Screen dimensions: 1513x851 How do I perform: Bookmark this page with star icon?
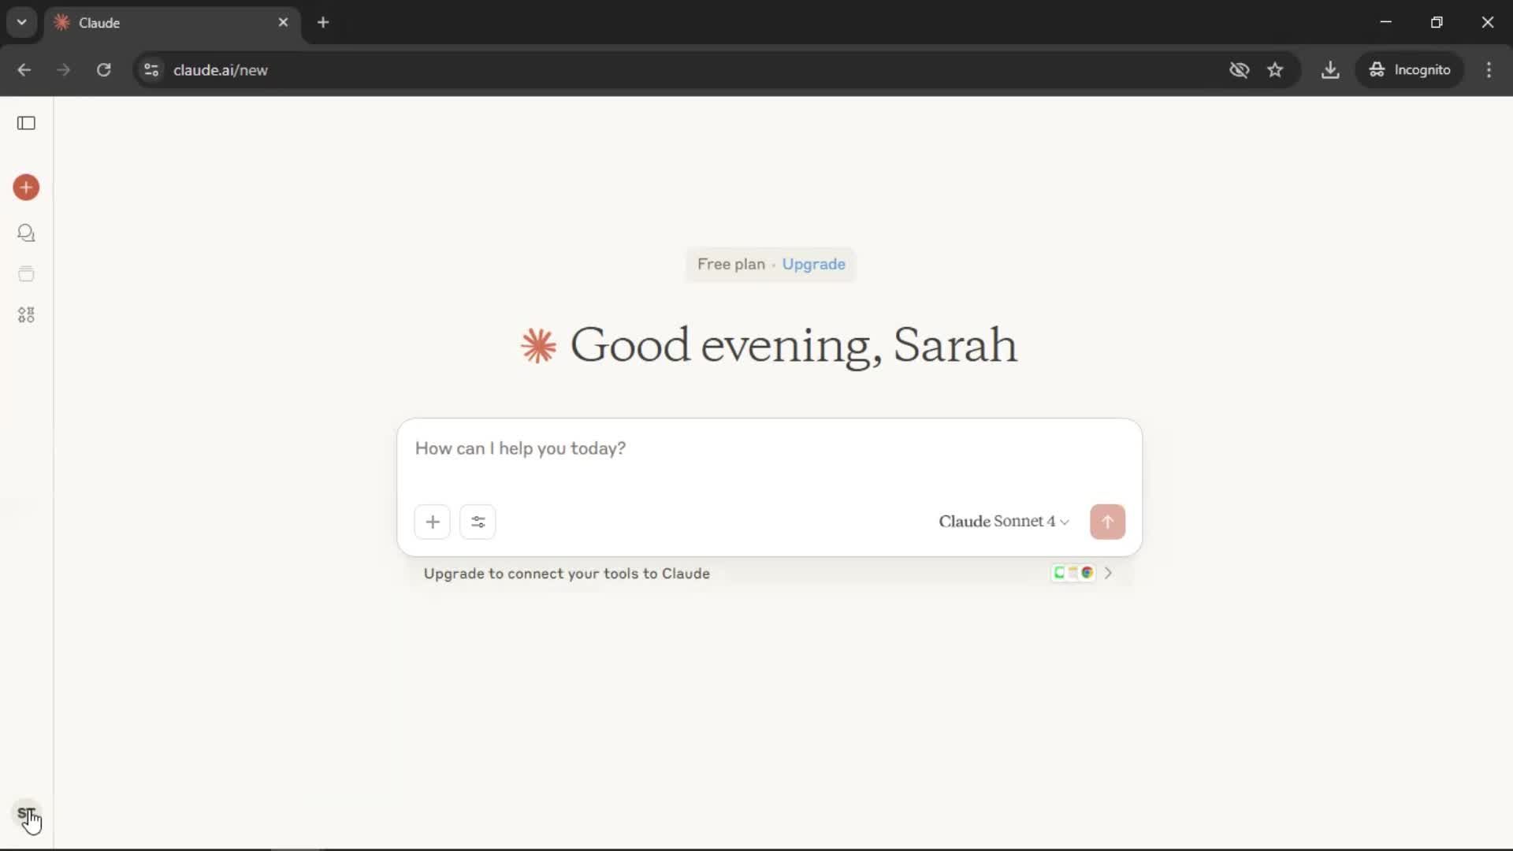tap(1275, 70)
